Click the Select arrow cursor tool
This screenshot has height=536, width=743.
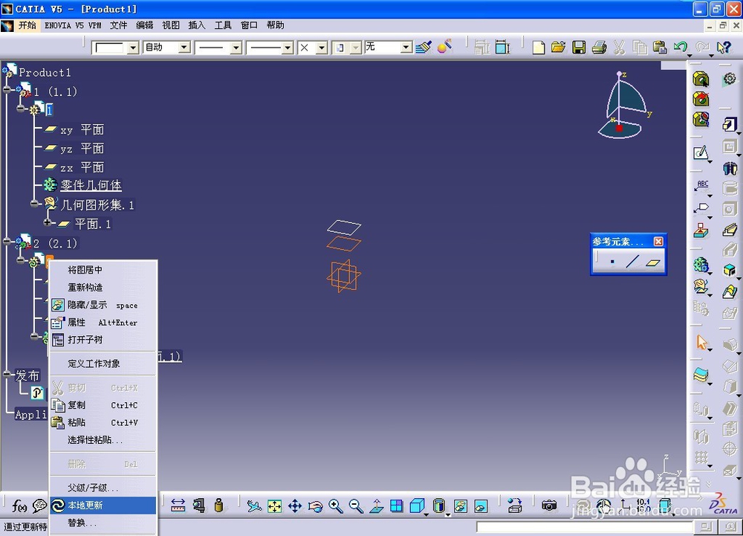[x=702, y=342]
